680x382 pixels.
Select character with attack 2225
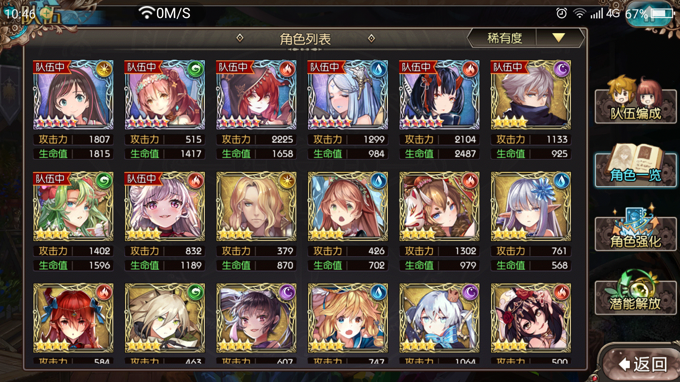pos(256,95)
